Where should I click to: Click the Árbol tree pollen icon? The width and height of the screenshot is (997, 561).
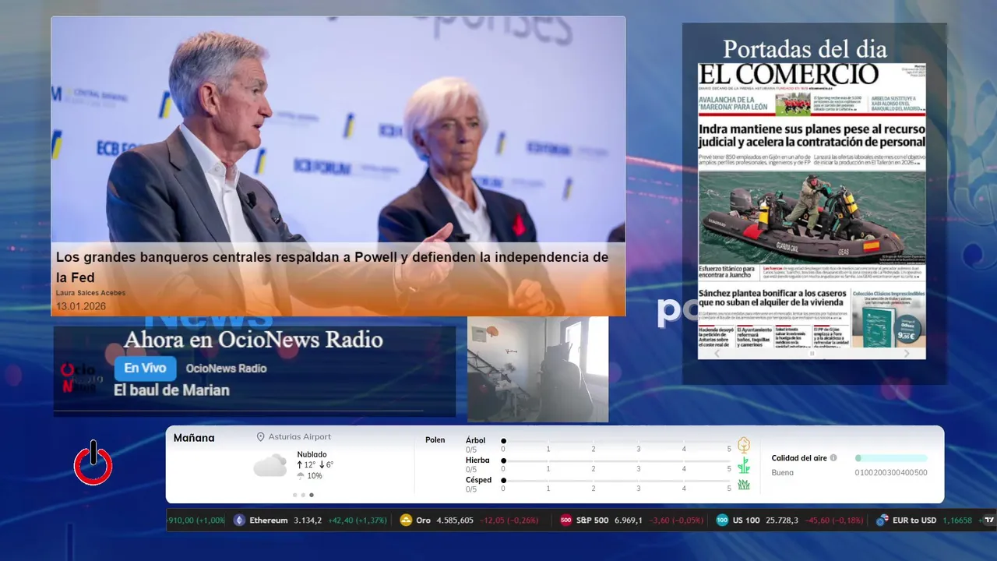[x=744, y=445]
